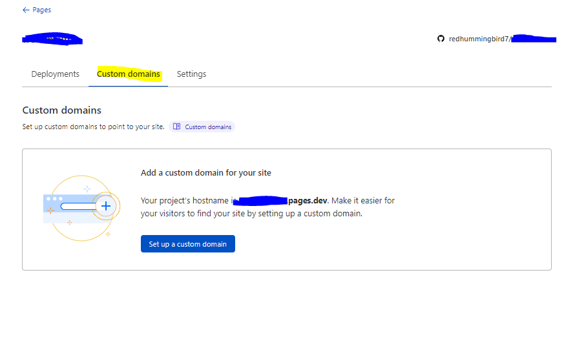Click 'Set up custom domains to point' description
This screenshot has width=564, height=339.
click(x=93, y=127)
